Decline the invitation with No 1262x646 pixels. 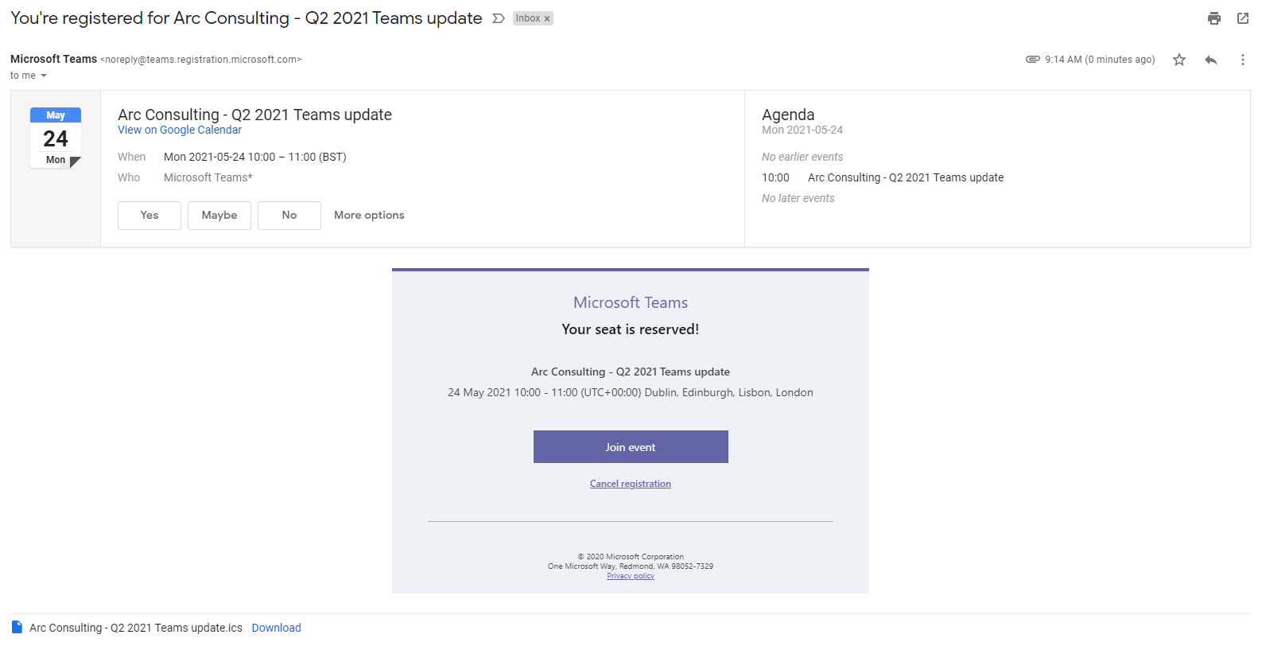289,216
